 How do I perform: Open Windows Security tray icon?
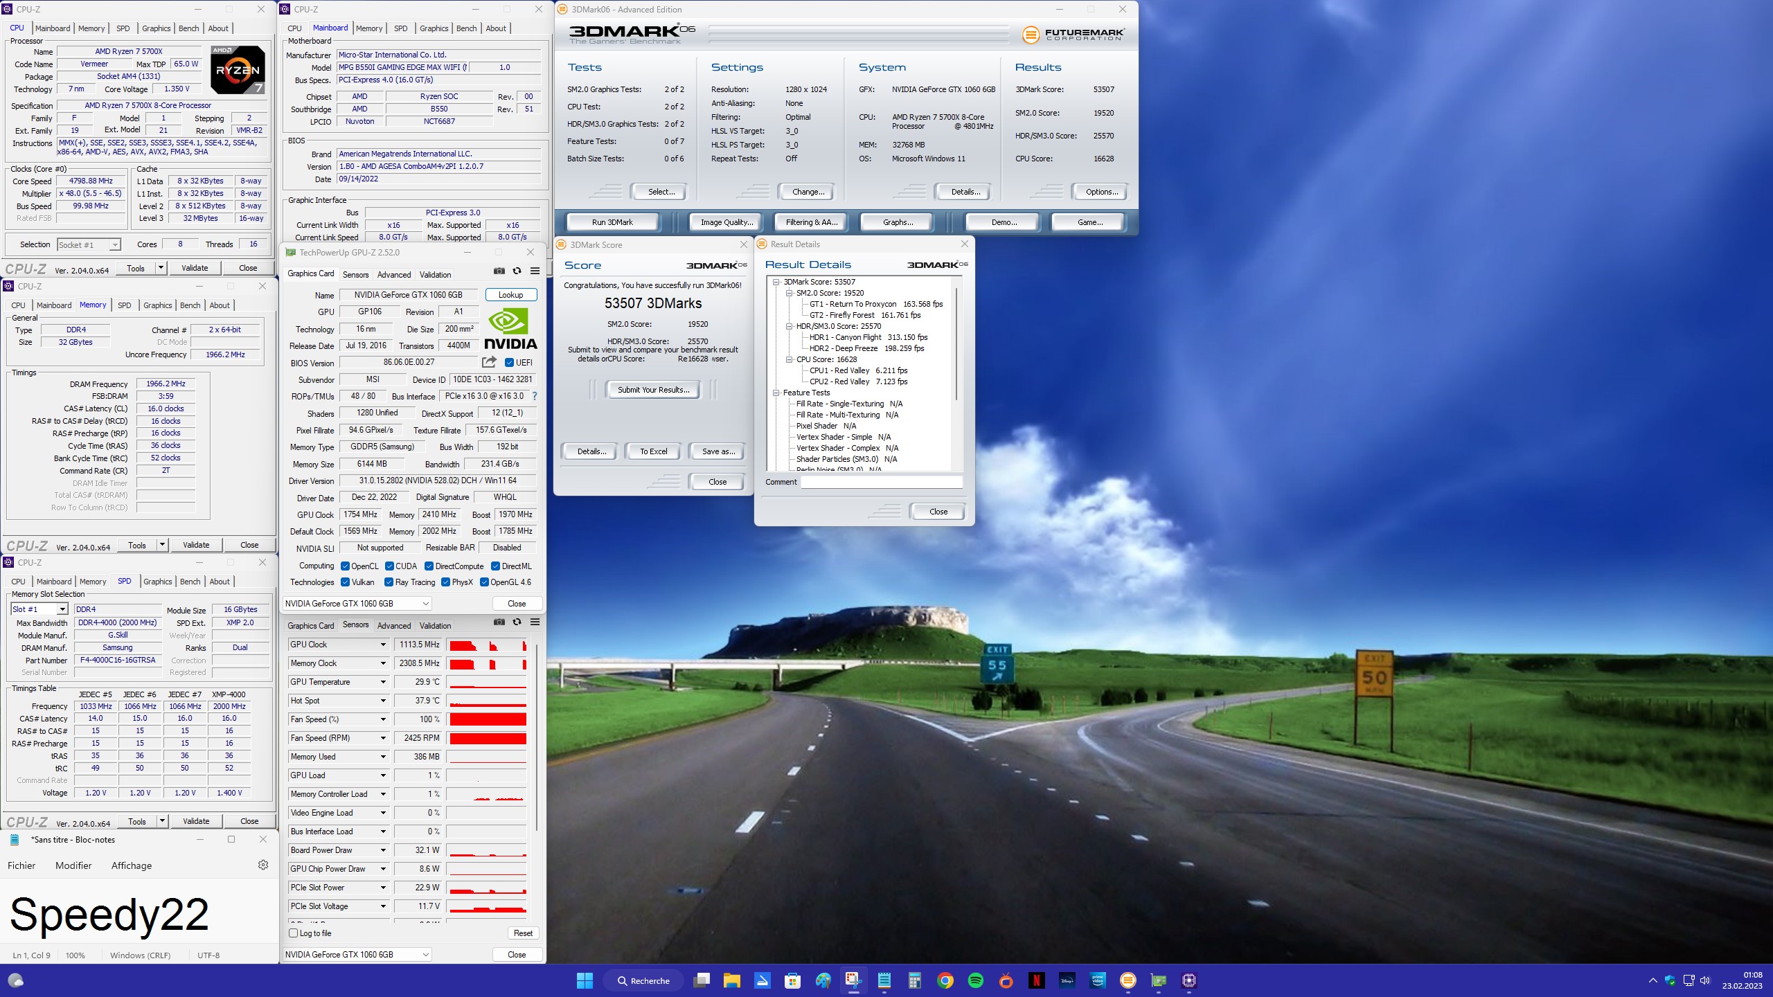point(1670,980)
